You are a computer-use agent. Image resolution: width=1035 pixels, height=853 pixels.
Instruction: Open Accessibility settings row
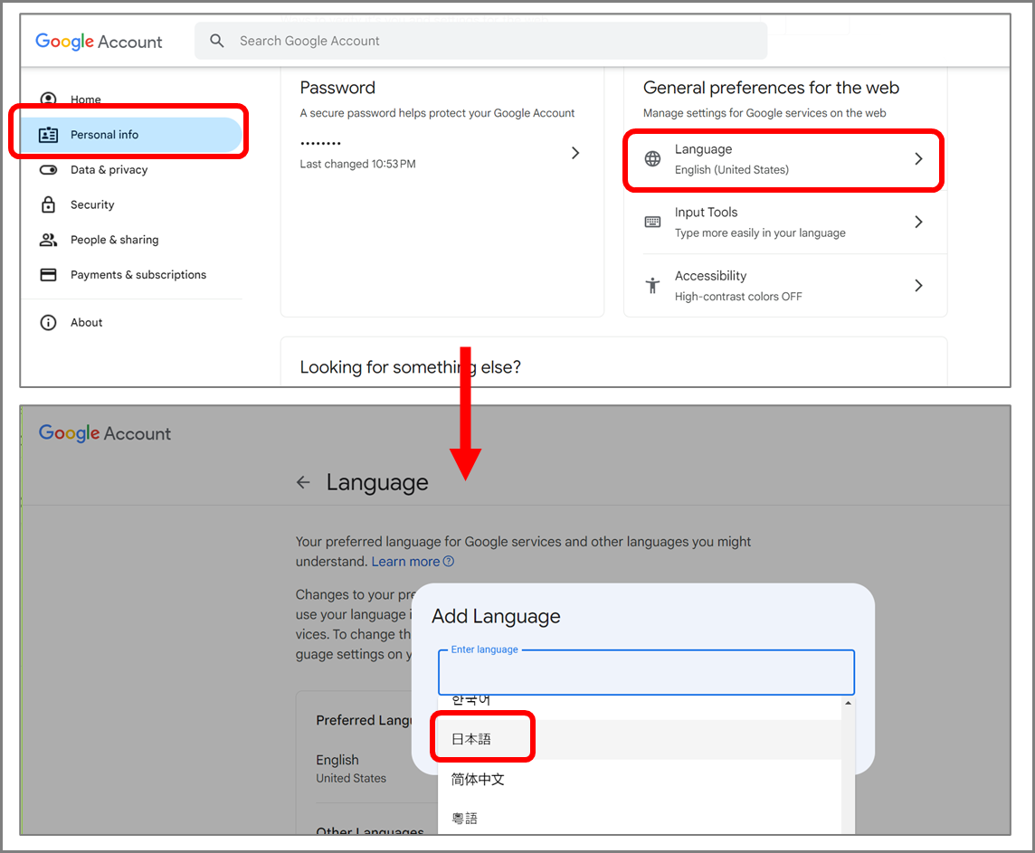tap(783, 286)
